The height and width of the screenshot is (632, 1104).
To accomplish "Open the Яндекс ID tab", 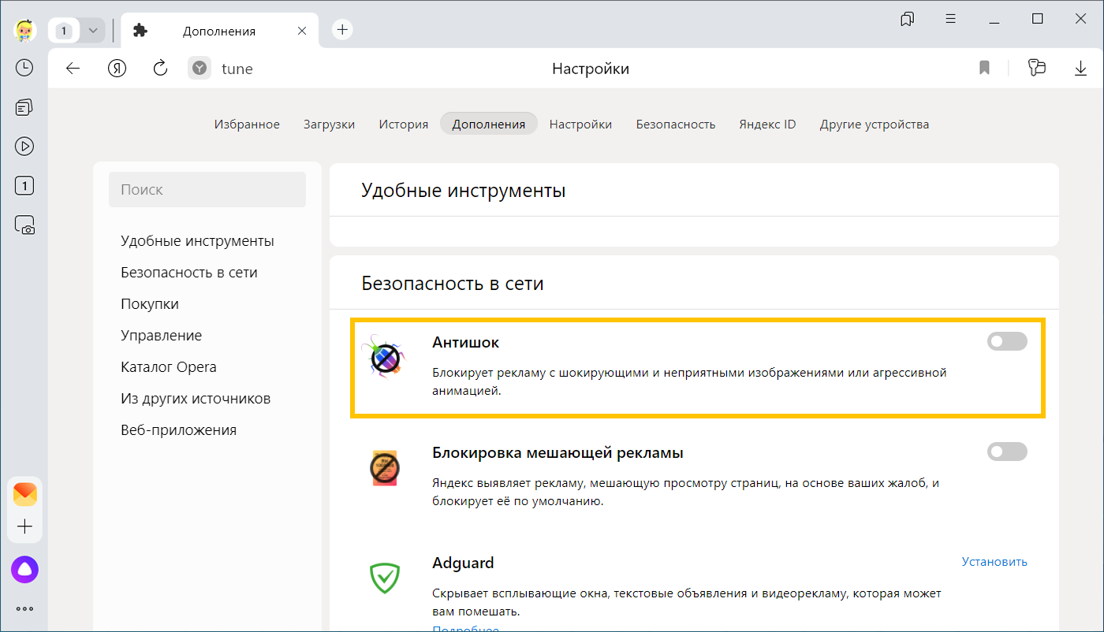I will coord(767,124).
